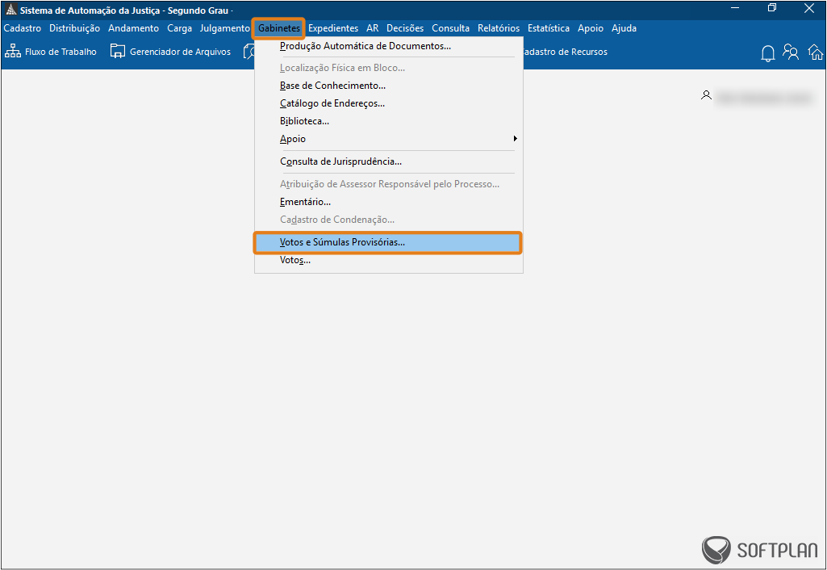Image resolution: width=827 pixels, height=570 pixels.
Task: Open the Relatórios menu
Action: click(x=499, y=28)
